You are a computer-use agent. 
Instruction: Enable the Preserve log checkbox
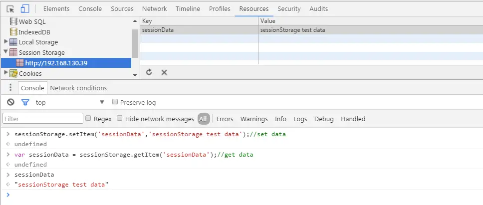click(x=115, y=102)
